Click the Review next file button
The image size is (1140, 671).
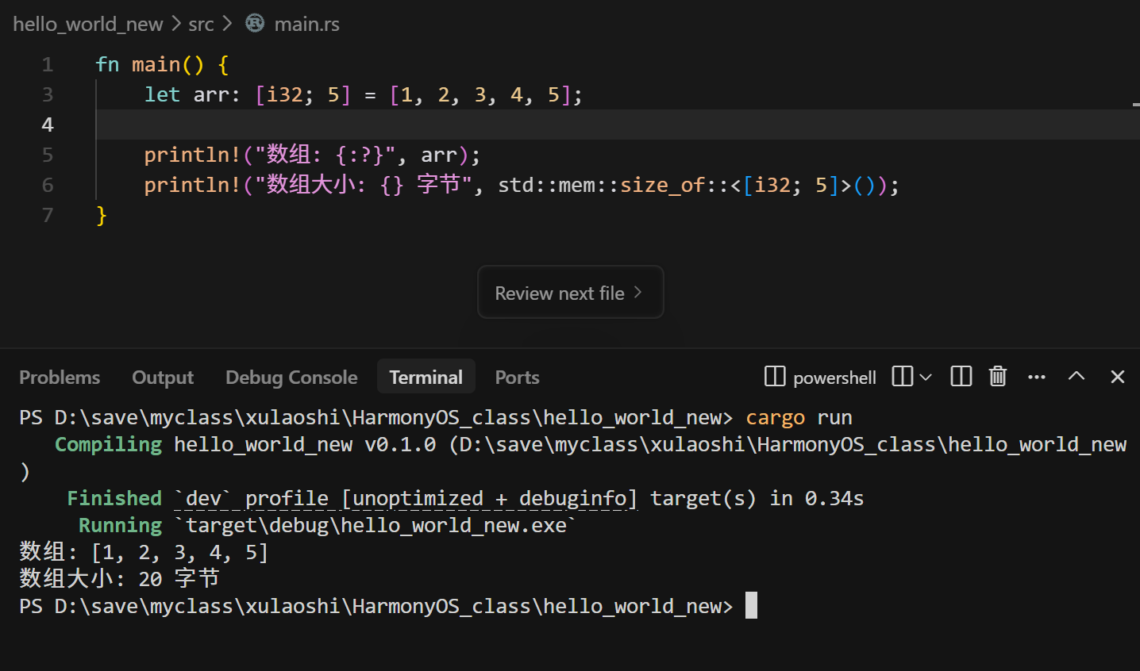[571, 293]
